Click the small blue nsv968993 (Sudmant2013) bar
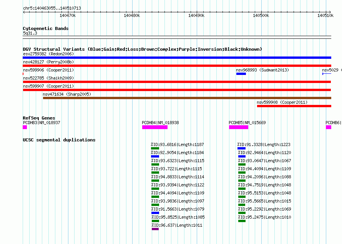 241,74
